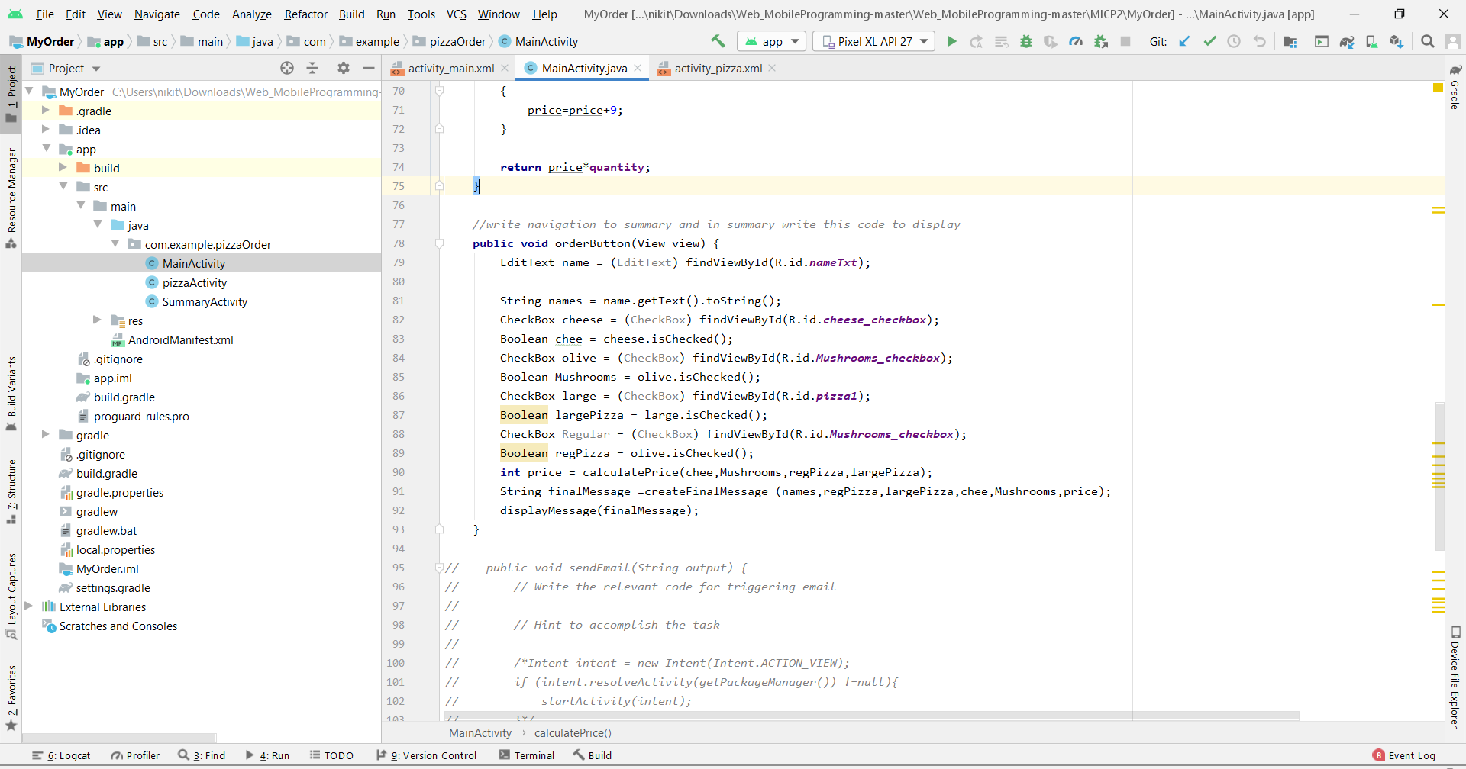Close the MainActivity.java tab
The height and width of the screenshot is (769, 1466).
click(x=638, y=68)
